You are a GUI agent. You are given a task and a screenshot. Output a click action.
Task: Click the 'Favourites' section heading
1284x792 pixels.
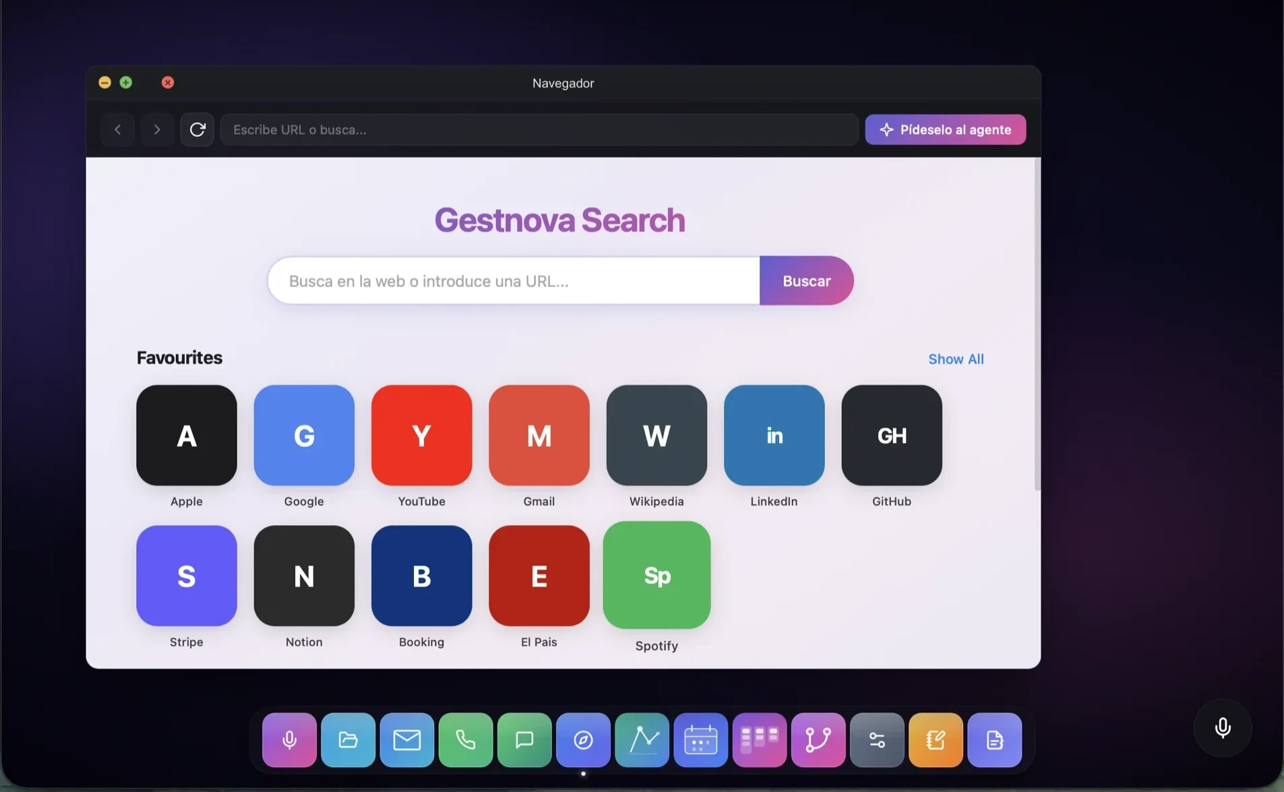(179, 357)
